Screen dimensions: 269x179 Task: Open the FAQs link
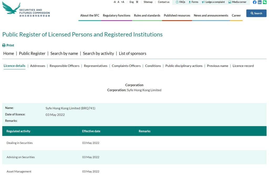tap(182, 2)
